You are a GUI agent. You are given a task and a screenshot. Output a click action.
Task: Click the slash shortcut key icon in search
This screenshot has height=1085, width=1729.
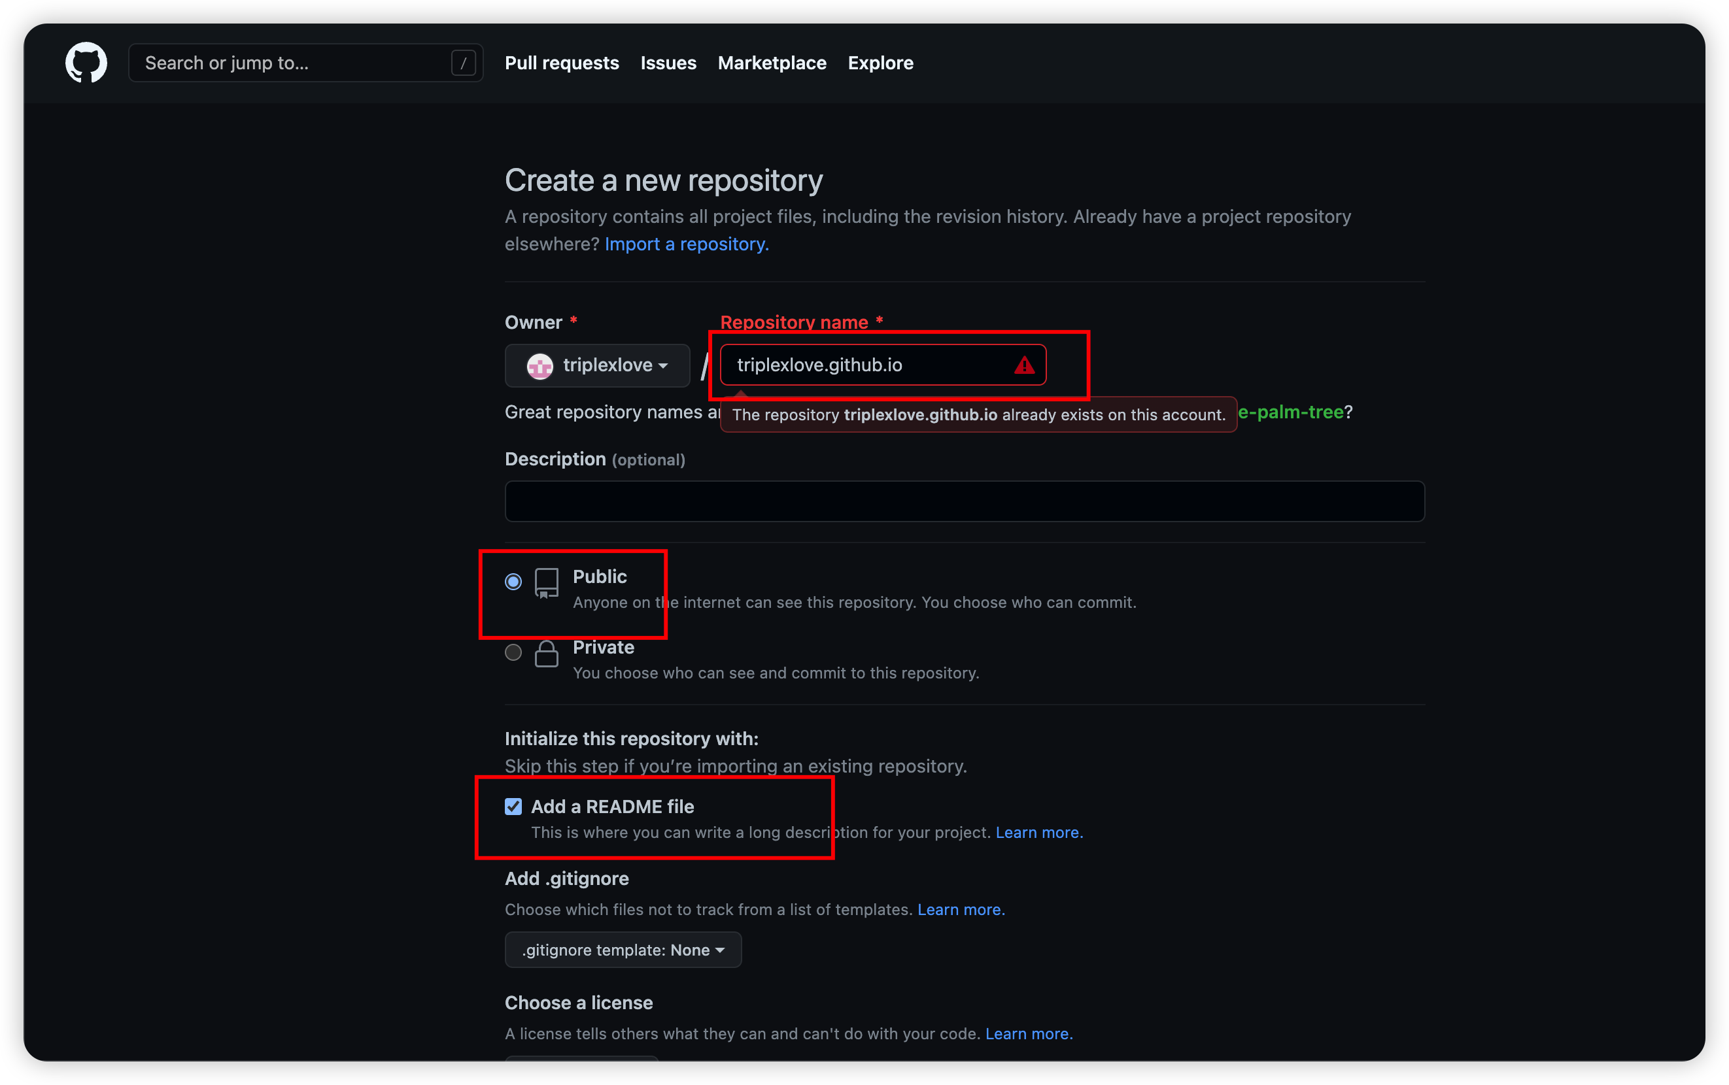463,63
